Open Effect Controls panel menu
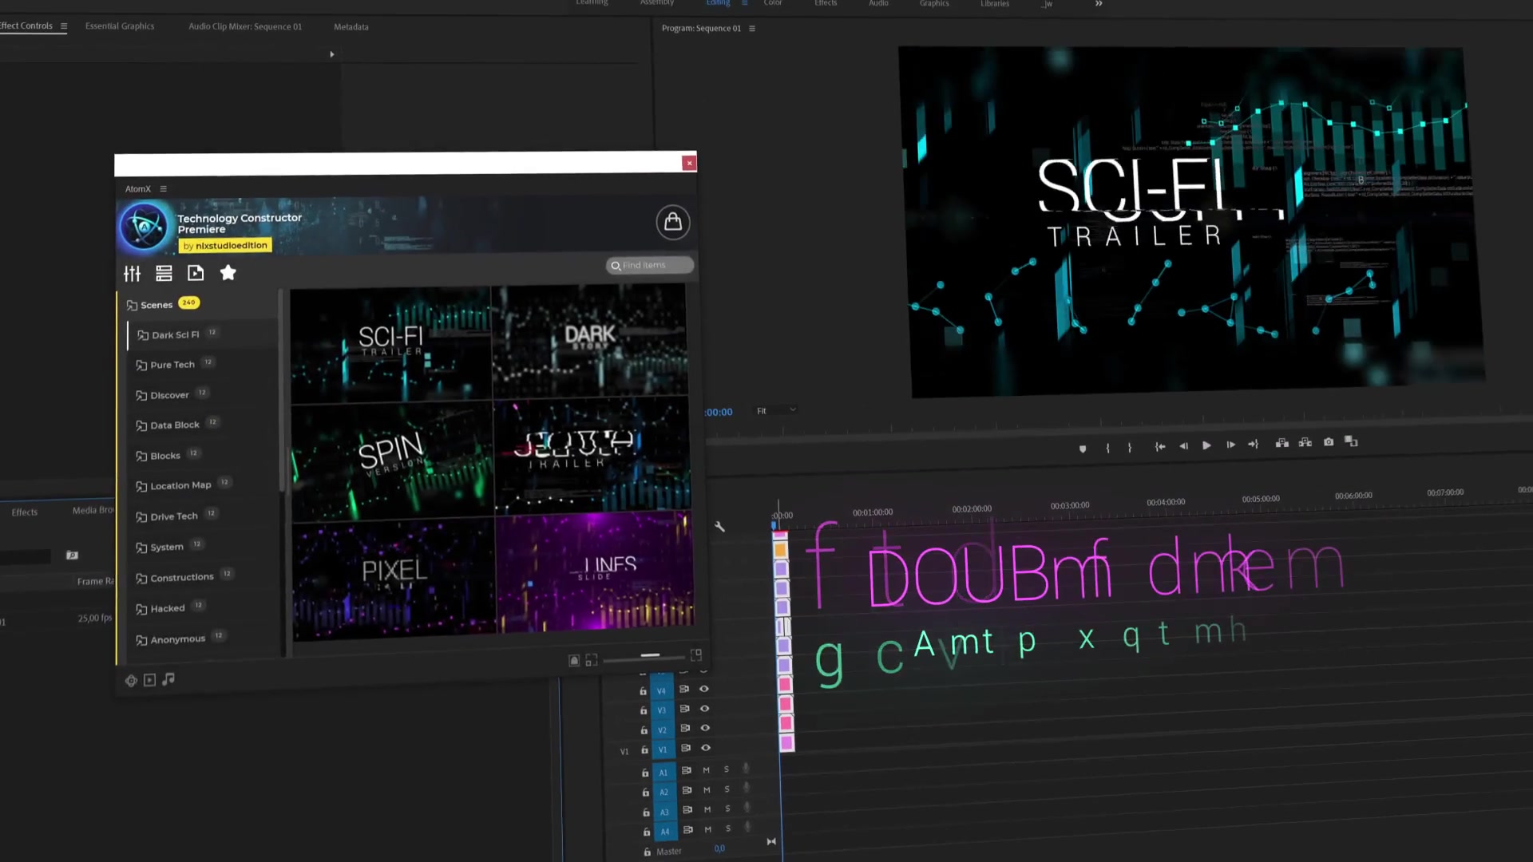 (x=64, y=26)
